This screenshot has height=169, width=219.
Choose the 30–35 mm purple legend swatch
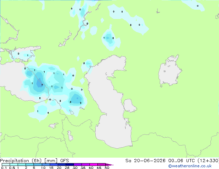coord(78,165)
